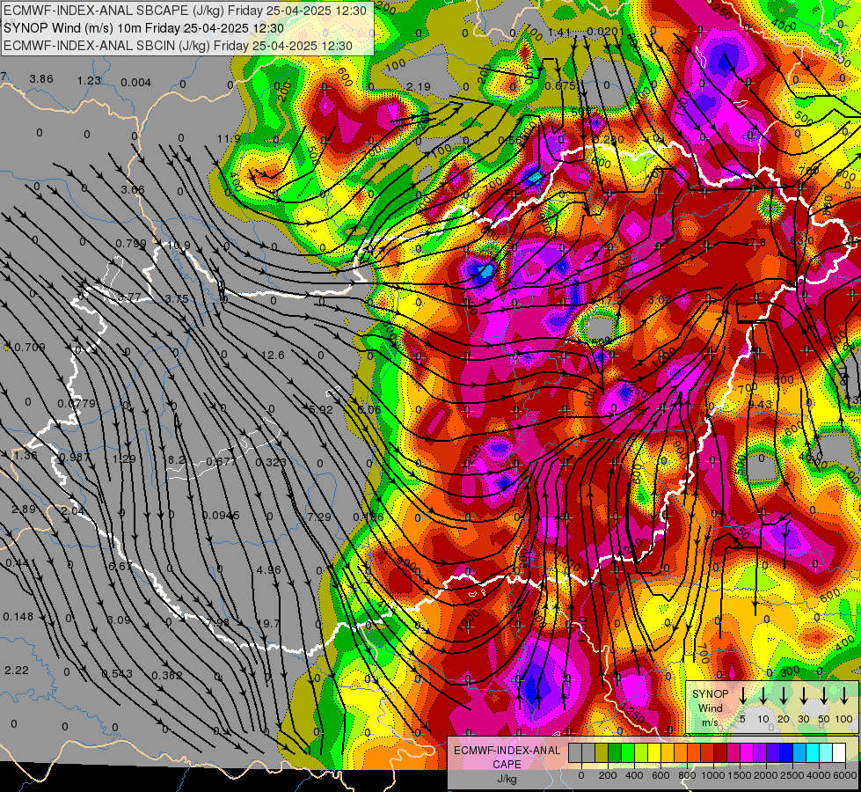This screenshot has height=792, width=861.
Task: Click the 0.799 station value on map
Action: tap(131, 244)
